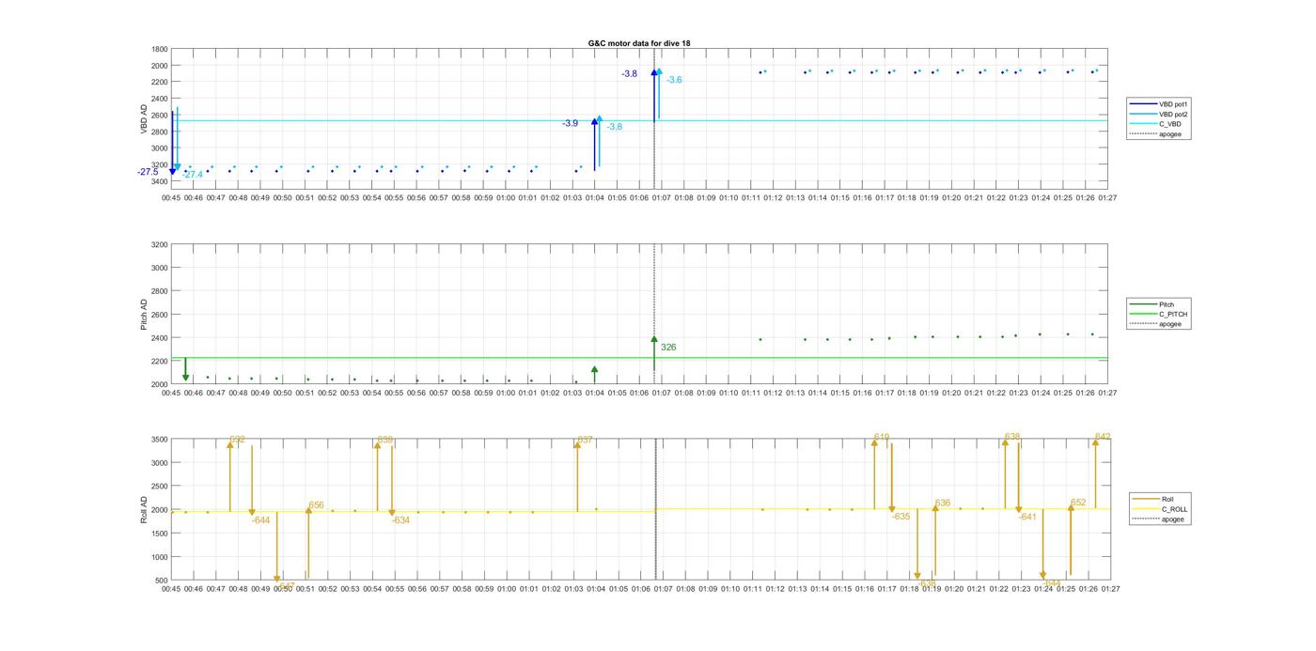Click the '3500' tick on Roll axis

(160, 440)
